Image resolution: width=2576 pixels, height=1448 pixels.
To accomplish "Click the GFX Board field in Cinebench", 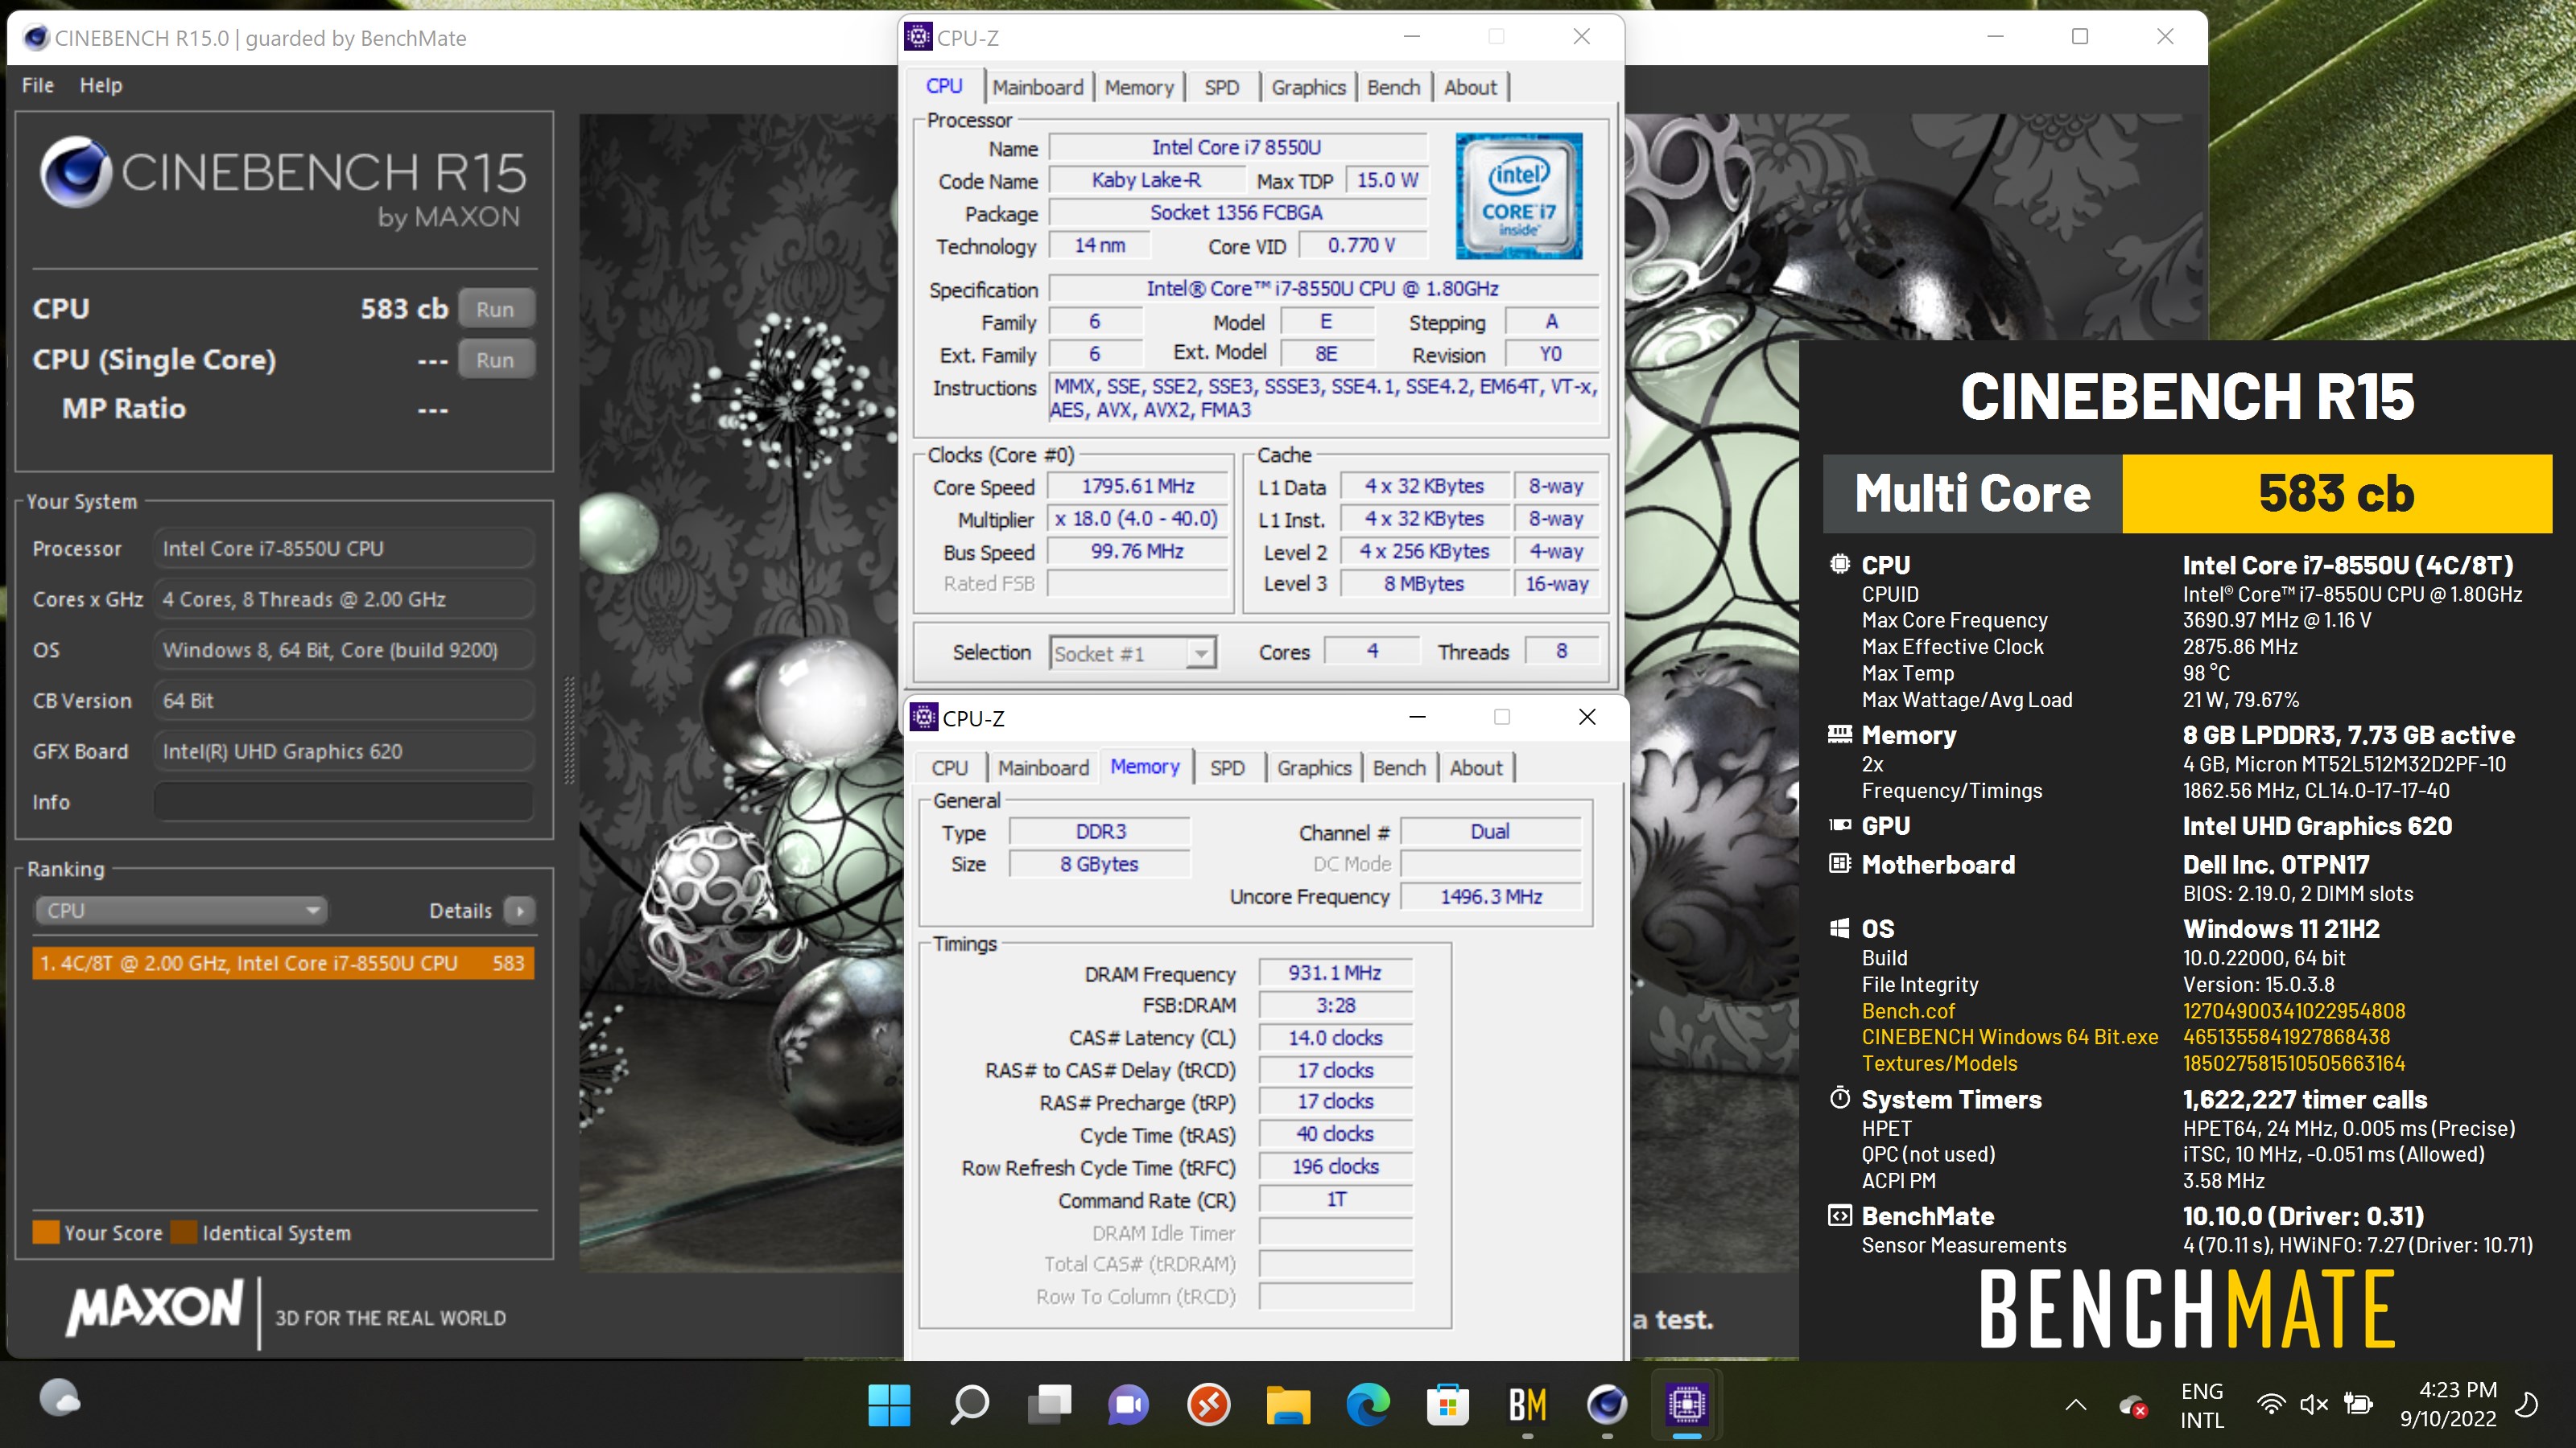I will point(343,751).
